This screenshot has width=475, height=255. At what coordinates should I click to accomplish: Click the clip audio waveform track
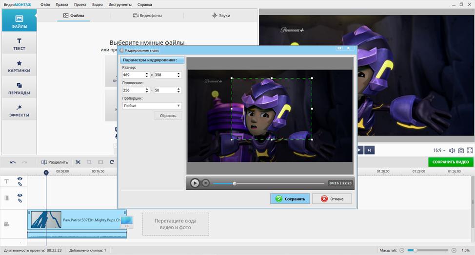77,235
